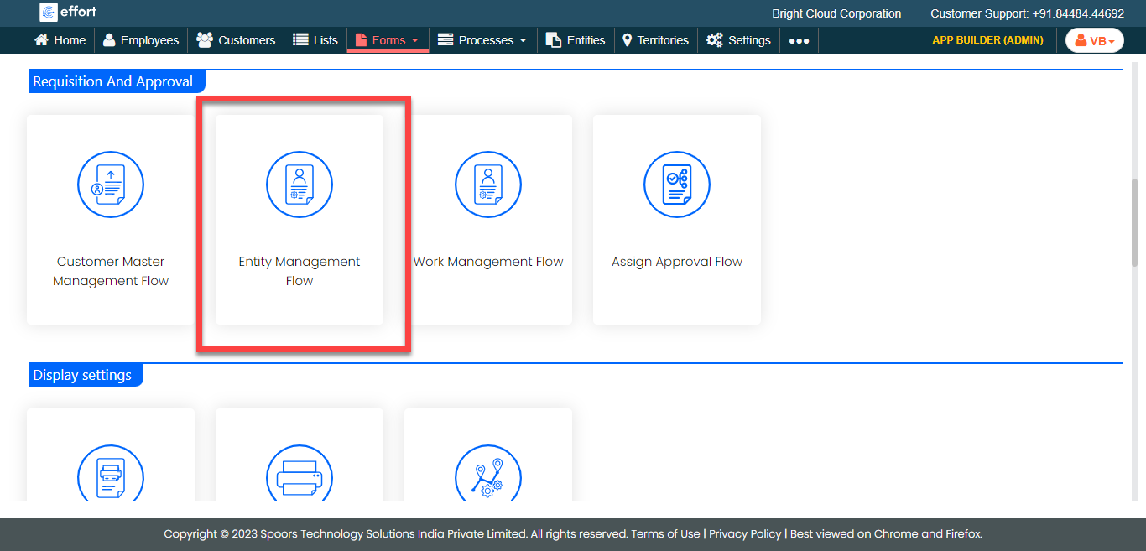Go to the Employees menu
This screenshot has height=551, width=1146.
coord(141,40)
